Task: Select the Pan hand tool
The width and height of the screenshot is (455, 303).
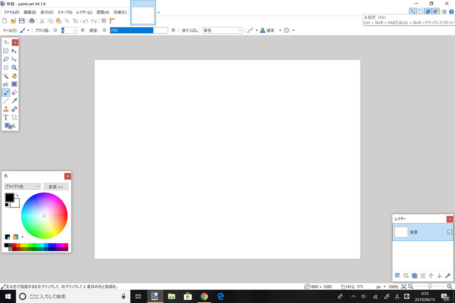Action: point(14,76)
